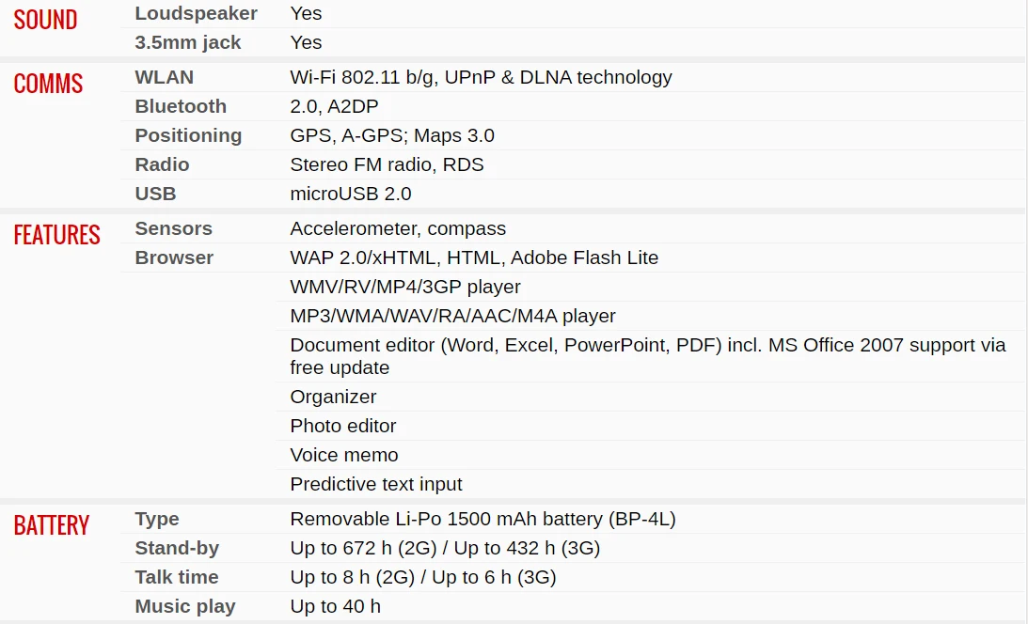Open the Music play spec label
The width and height of the screenshot is (1028, 624).
(x=185, y=606)
